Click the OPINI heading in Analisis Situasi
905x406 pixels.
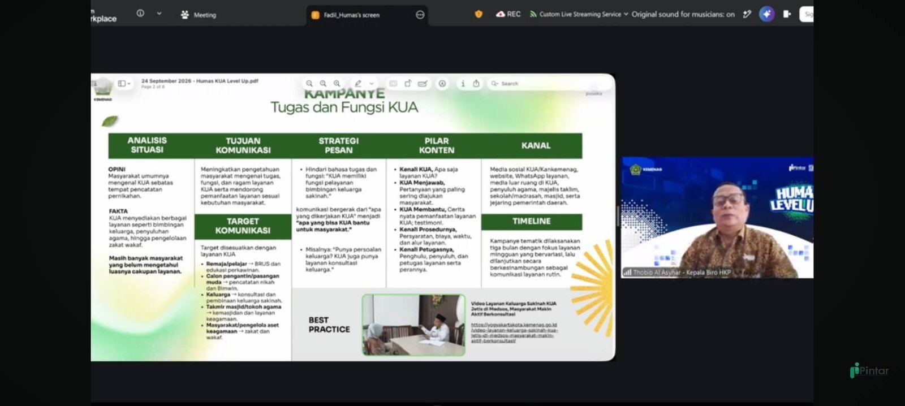(117, 169)
